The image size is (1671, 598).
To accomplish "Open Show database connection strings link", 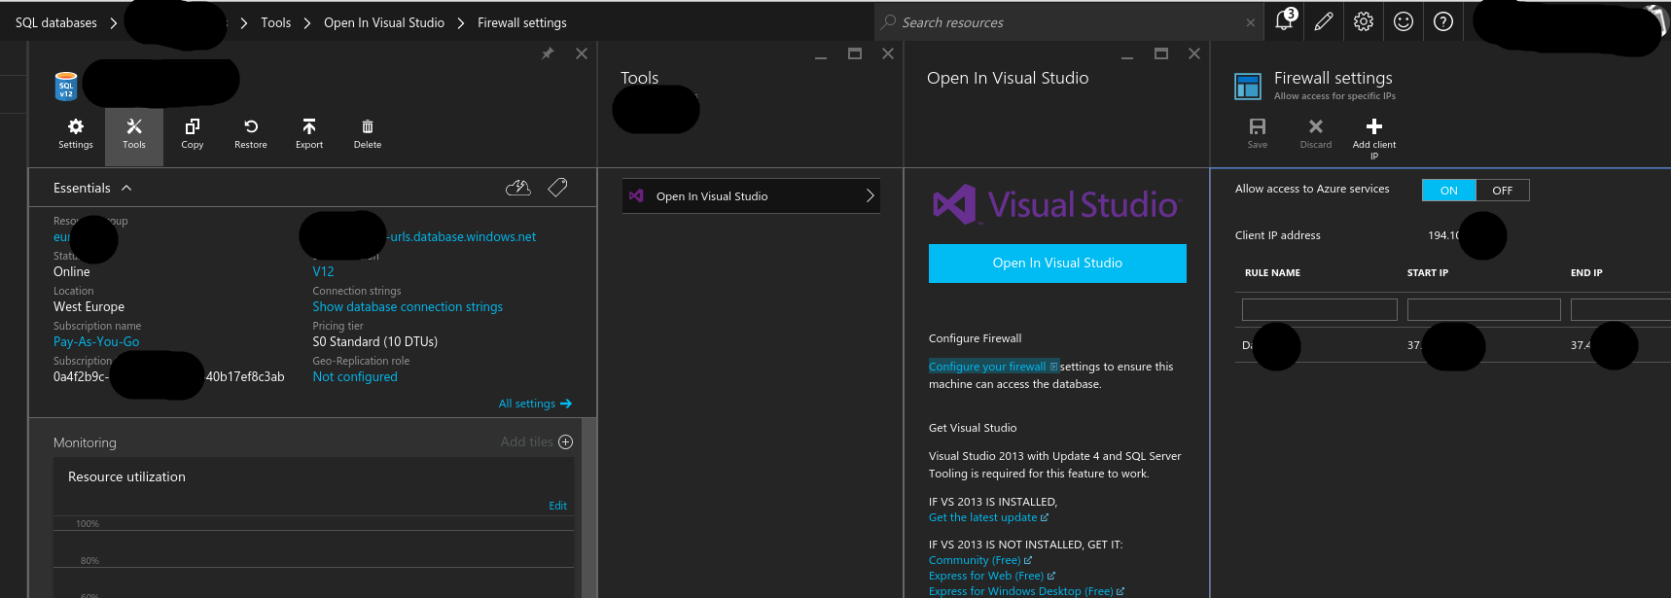I will [x=408, y=306].
